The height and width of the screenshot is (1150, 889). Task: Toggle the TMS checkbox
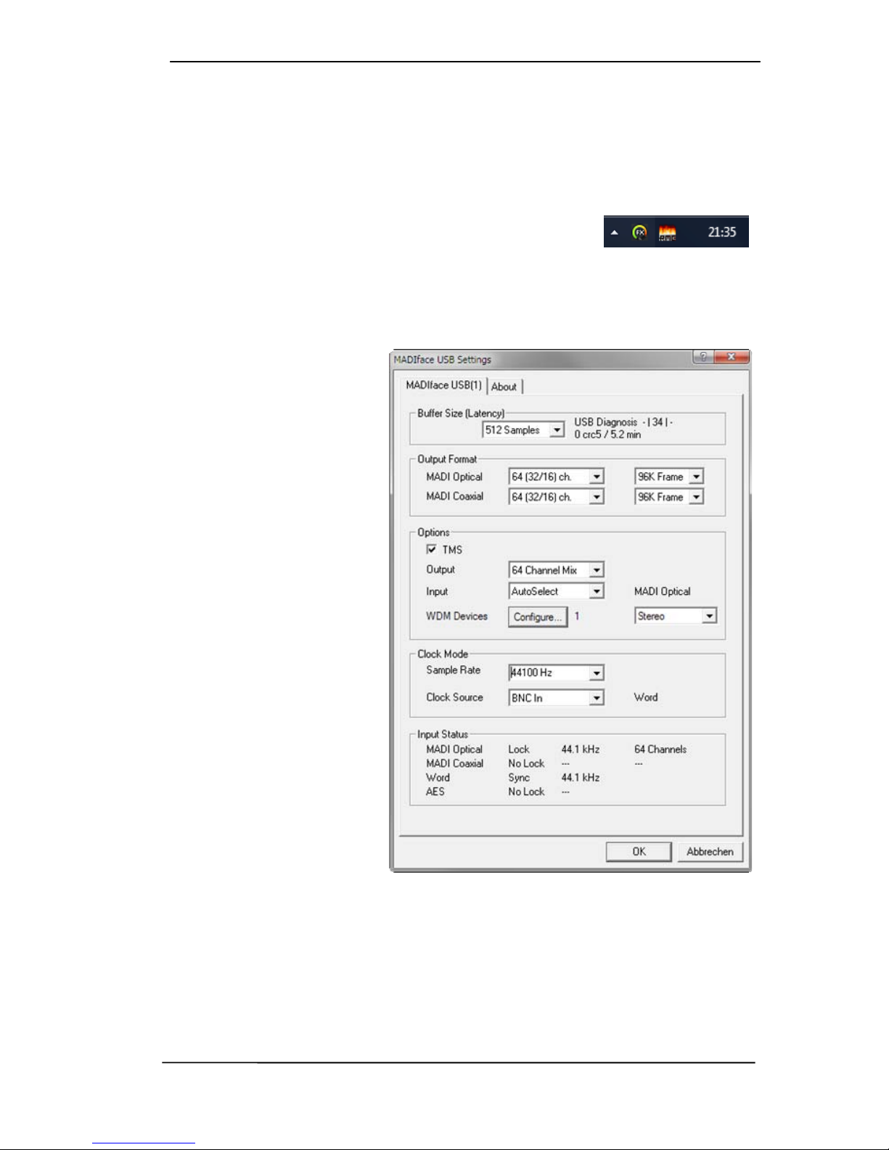(432, 549)
